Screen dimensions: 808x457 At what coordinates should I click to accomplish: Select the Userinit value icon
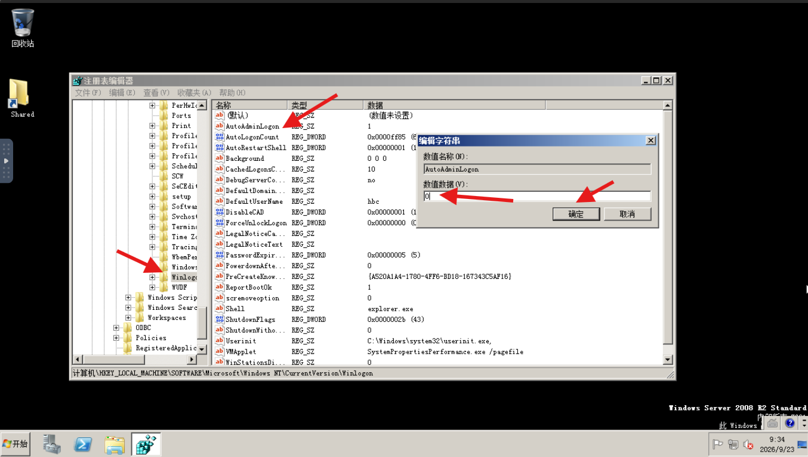[220, 341]
